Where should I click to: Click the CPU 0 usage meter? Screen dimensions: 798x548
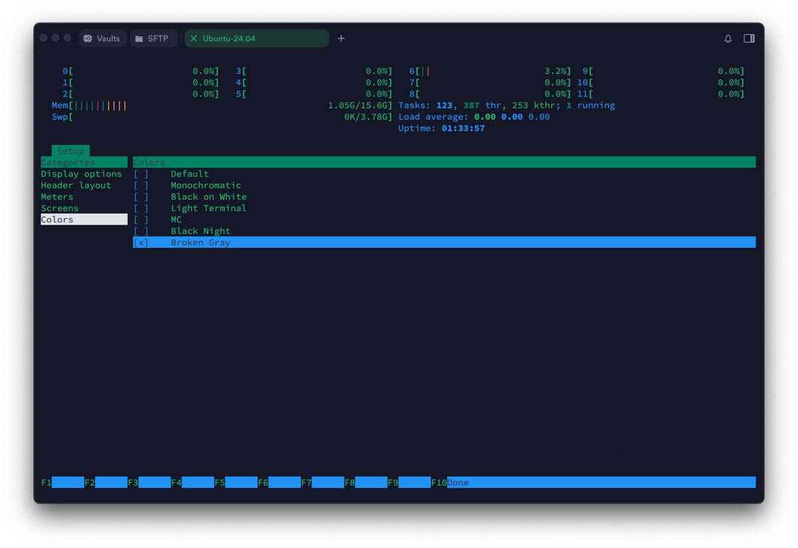tap(141, 70)
